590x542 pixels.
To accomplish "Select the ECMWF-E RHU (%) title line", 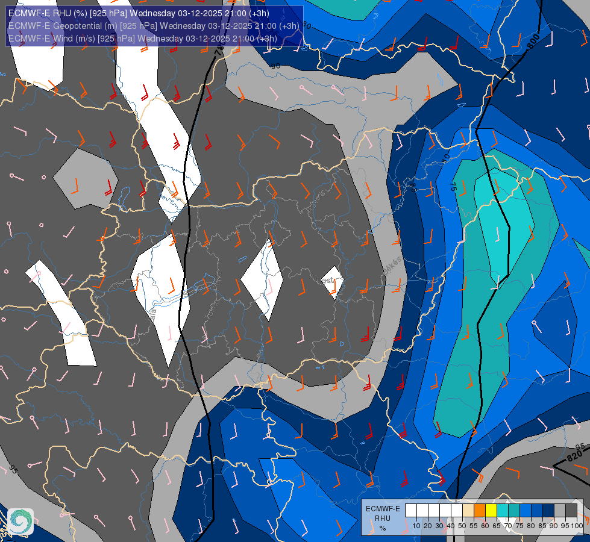I will point(139,13).
